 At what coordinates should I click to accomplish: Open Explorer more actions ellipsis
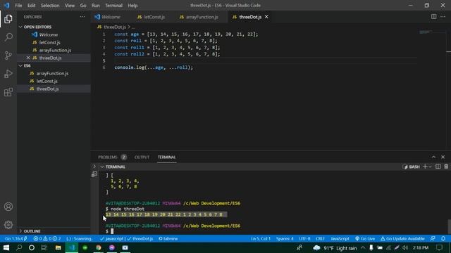click(82, 17)
